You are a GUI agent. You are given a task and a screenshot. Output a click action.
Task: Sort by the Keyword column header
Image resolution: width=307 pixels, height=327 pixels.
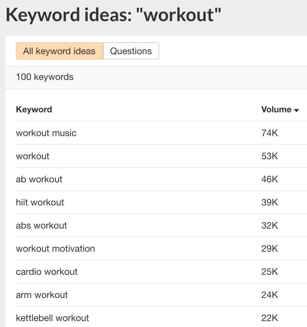(34, 109)
